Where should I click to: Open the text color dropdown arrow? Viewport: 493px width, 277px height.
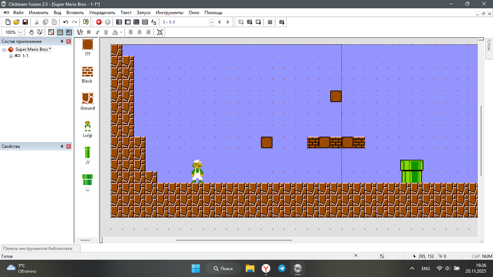pos(121,32)
